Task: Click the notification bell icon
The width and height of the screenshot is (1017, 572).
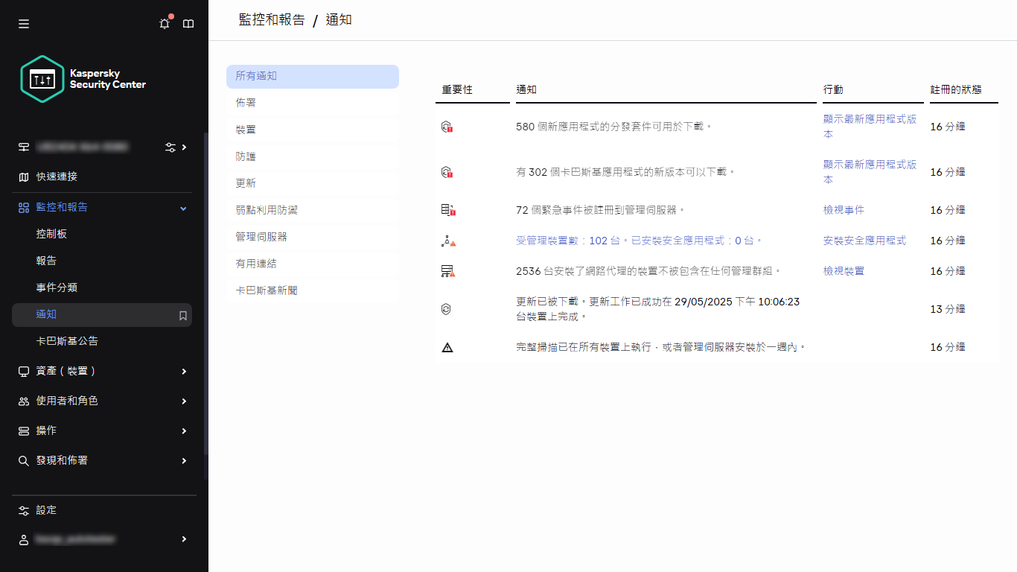Action: 165,23
